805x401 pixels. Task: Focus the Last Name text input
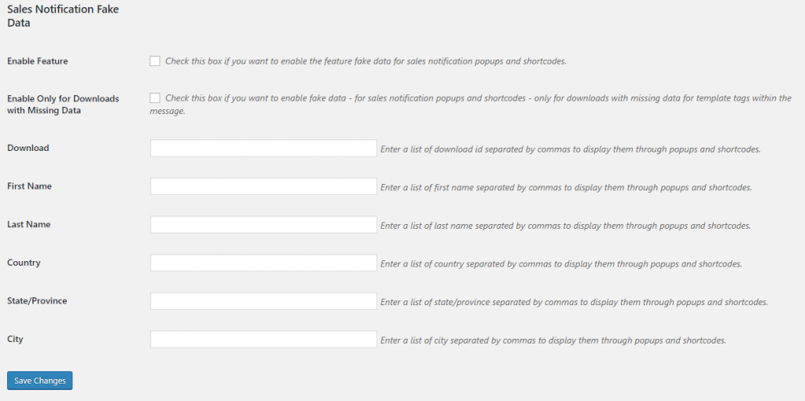click(x=263, y=225)
